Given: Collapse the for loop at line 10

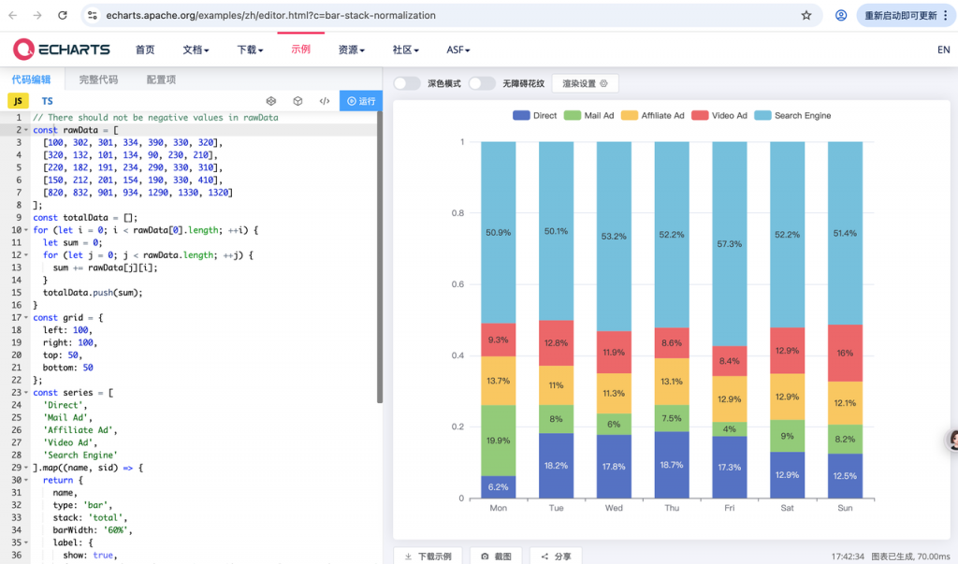Looking at the screenshot, I should [25, 230].
